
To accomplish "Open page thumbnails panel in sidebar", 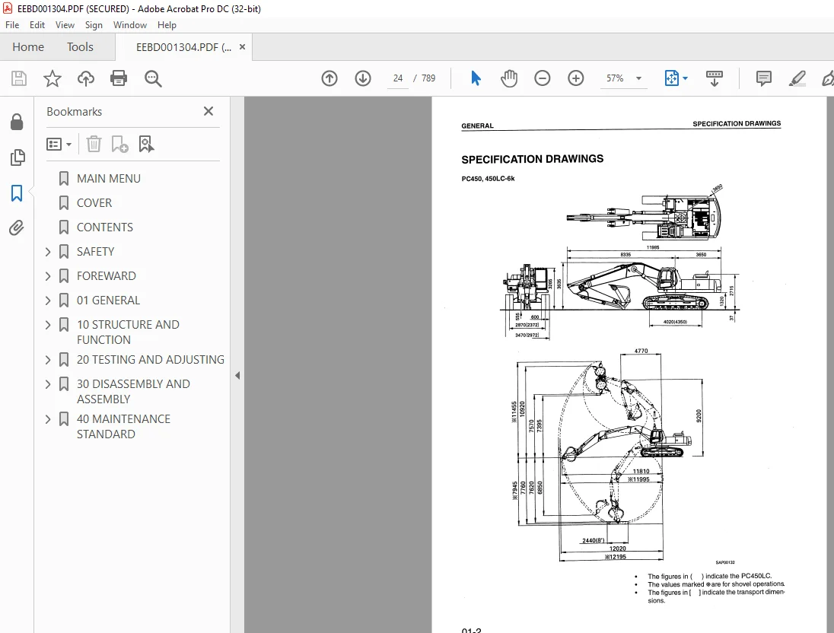I will click(x=17, y=157).
